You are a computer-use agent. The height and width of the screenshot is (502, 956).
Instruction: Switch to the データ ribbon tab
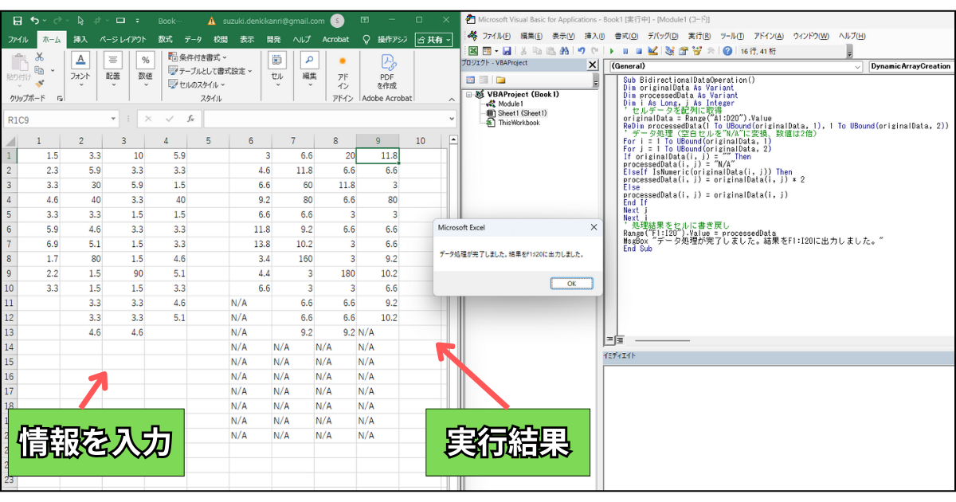193,39
